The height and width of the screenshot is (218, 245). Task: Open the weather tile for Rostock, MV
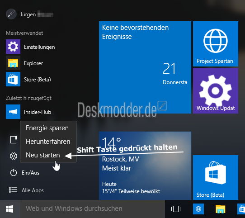[x=145, y=166]
